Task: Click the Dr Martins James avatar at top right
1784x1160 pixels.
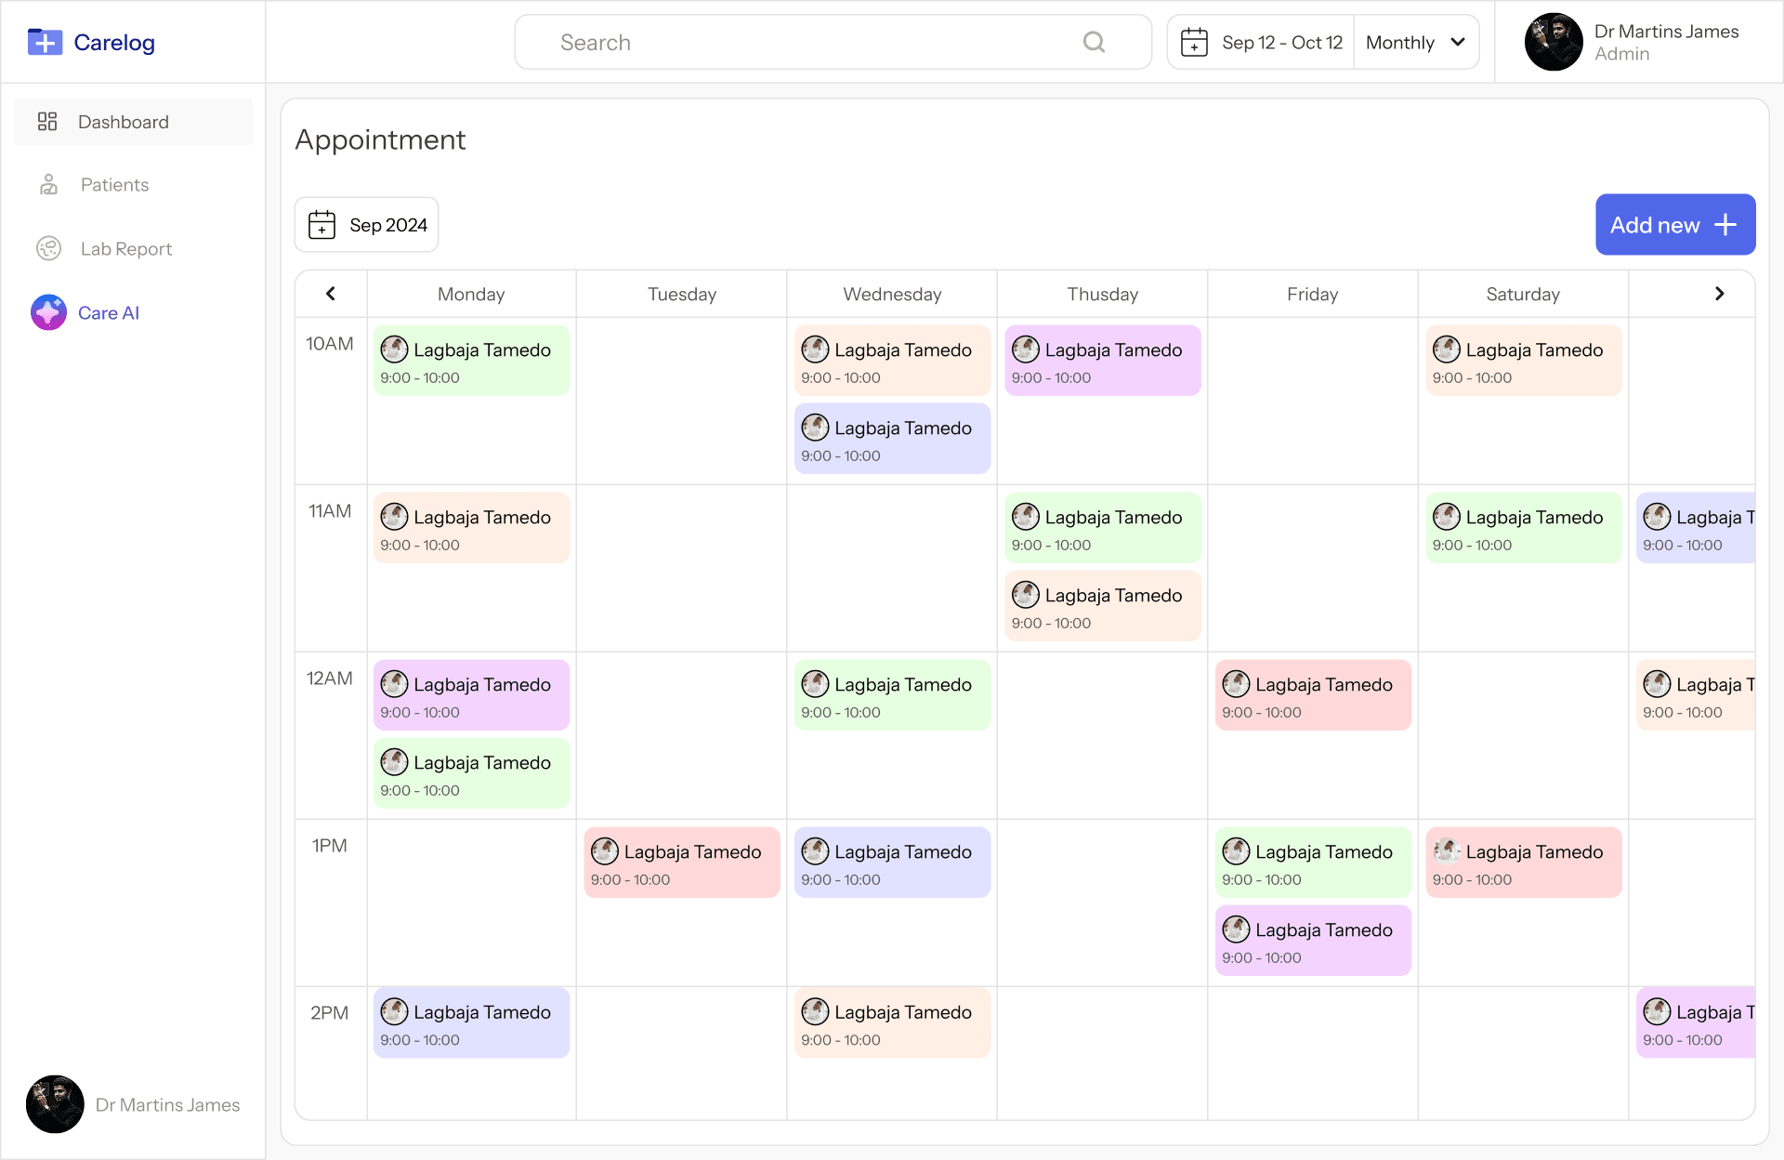Action: click(x=1554, y=42)
